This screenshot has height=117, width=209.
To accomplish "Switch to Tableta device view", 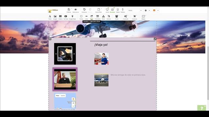I will (x=118, y=9).
